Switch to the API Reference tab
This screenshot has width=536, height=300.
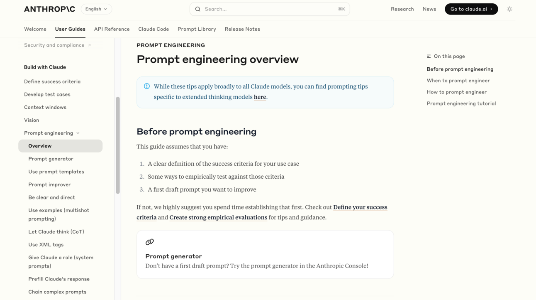point(112,29)
